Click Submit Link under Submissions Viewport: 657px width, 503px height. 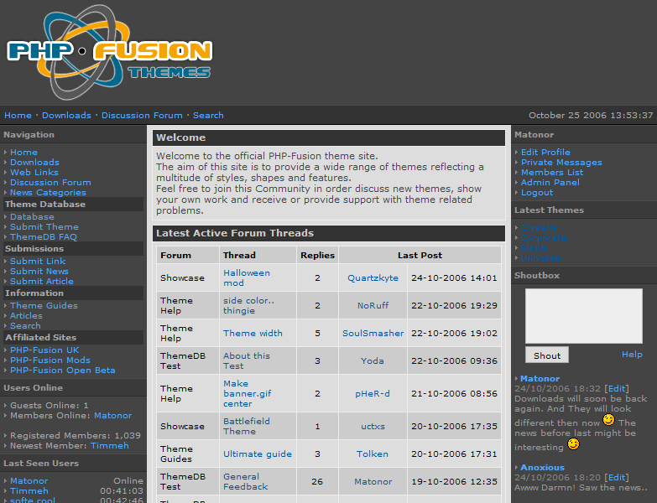[x=38, y=261]
